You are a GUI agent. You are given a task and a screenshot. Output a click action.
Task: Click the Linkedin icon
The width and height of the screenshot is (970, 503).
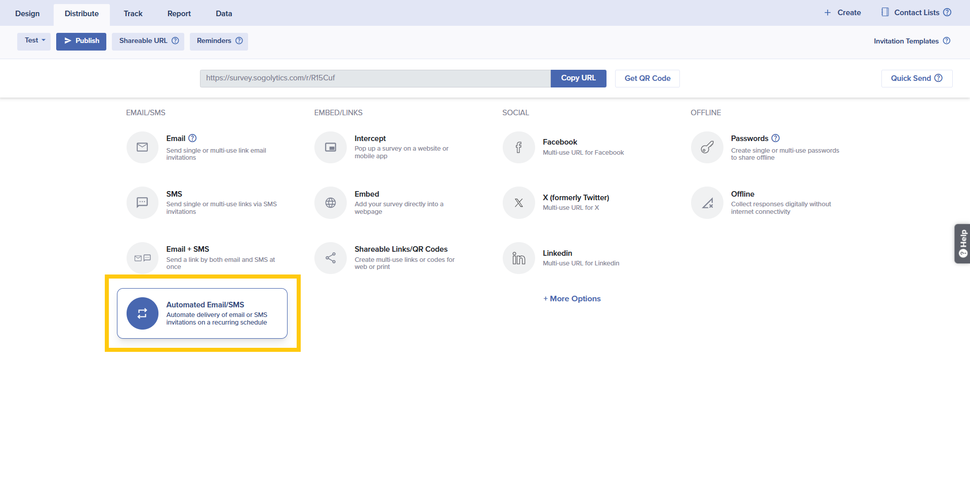pos(518,258)
